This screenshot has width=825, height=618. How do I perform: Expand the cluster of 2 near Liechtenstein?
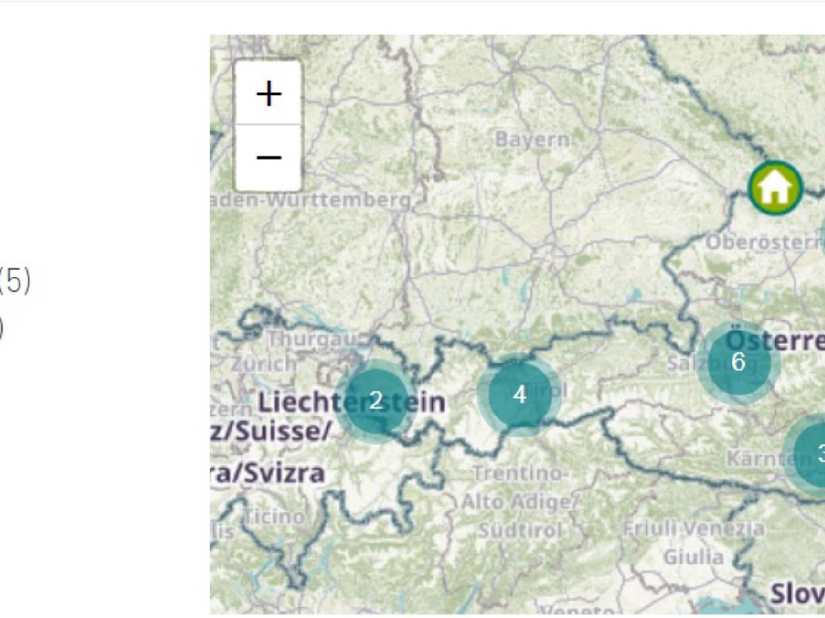376,401
